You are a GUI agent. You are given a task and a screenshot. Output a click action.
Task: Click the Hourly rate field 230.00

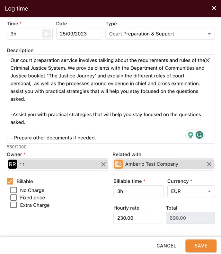138,218
